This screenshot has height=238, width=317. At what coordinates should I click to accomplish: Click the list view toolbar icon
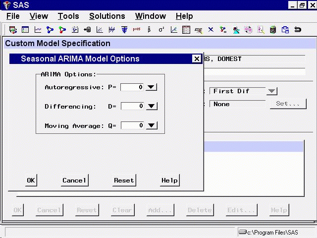pos(25,30)
